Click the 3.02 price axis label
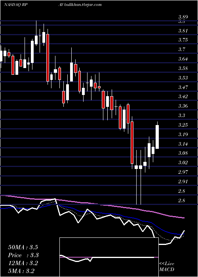 (183, 162)
